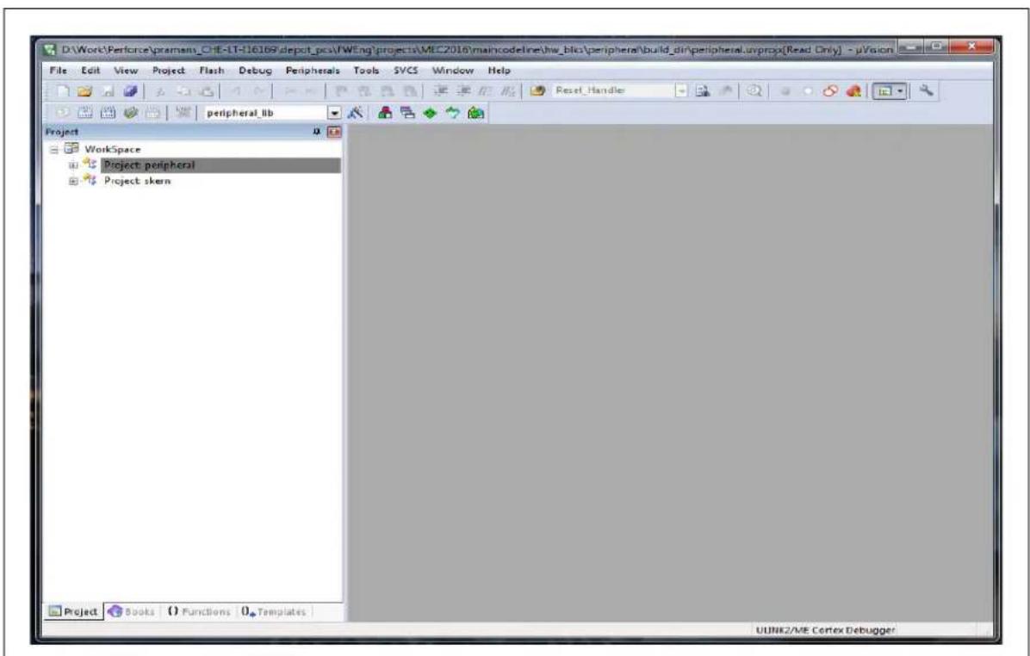The height and width of the screenshot is (656, 1030).
Task: Expand the Project: skern node
Action: [x=73, y=181]
